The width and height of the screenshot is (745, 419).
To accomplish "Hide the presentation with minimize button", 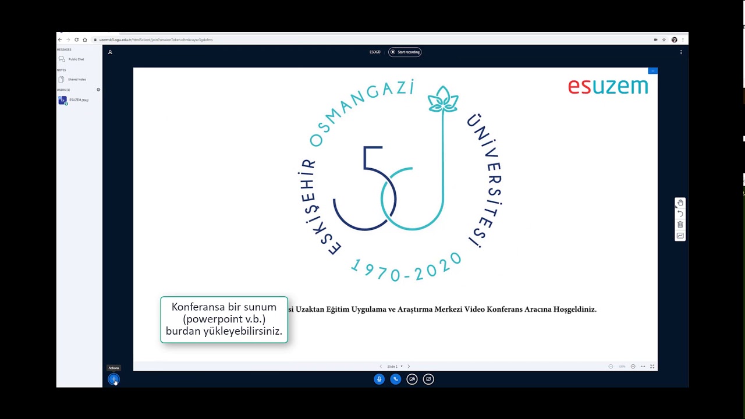I will click(x=652, y=71).
